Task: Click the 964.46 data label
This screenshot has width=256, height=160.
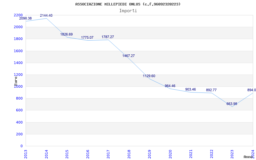Action: (x=170, y=86)
